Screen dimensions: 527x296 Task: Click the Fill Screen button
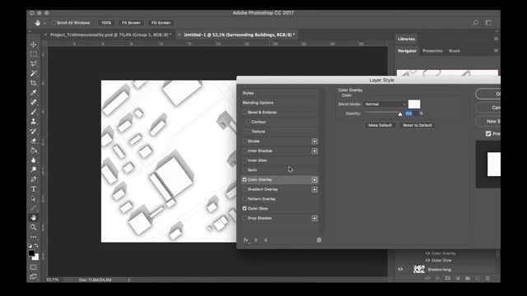pyautogui.click(x=161, y=23)
